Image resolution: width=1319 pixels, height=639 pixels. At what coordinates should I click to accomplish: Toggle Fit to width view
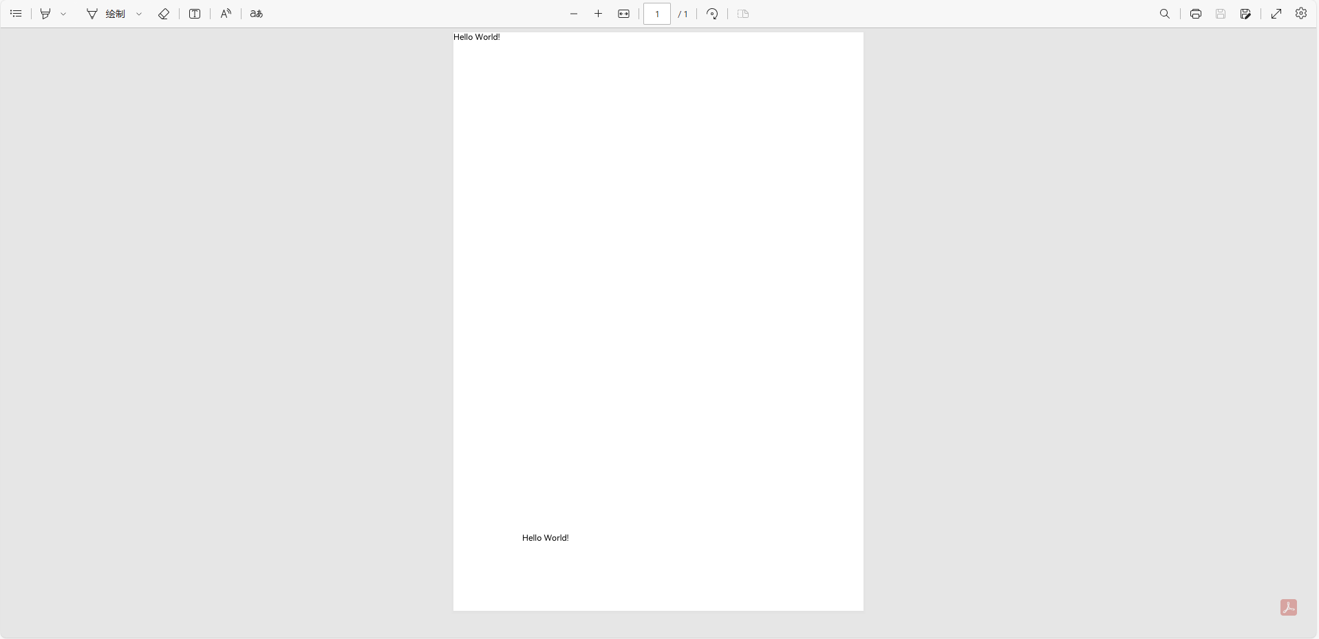pos(624,14)
